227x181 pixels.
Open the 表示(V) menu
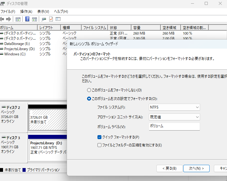coord(43,12)
